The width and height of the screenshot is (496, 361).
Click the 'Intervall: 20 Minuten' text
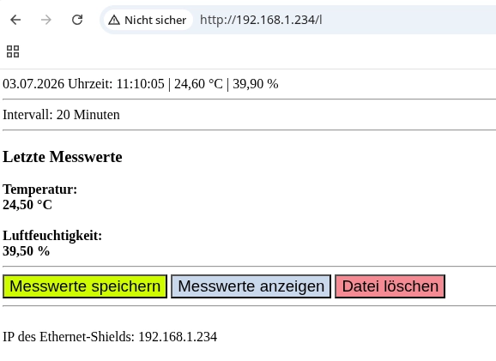[61, 115]
